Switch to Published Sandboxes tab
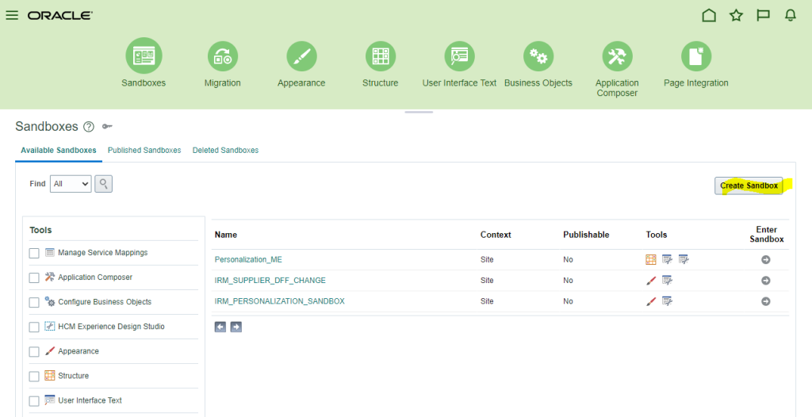Screen dimensions: 812x417 tap(144, 150)
